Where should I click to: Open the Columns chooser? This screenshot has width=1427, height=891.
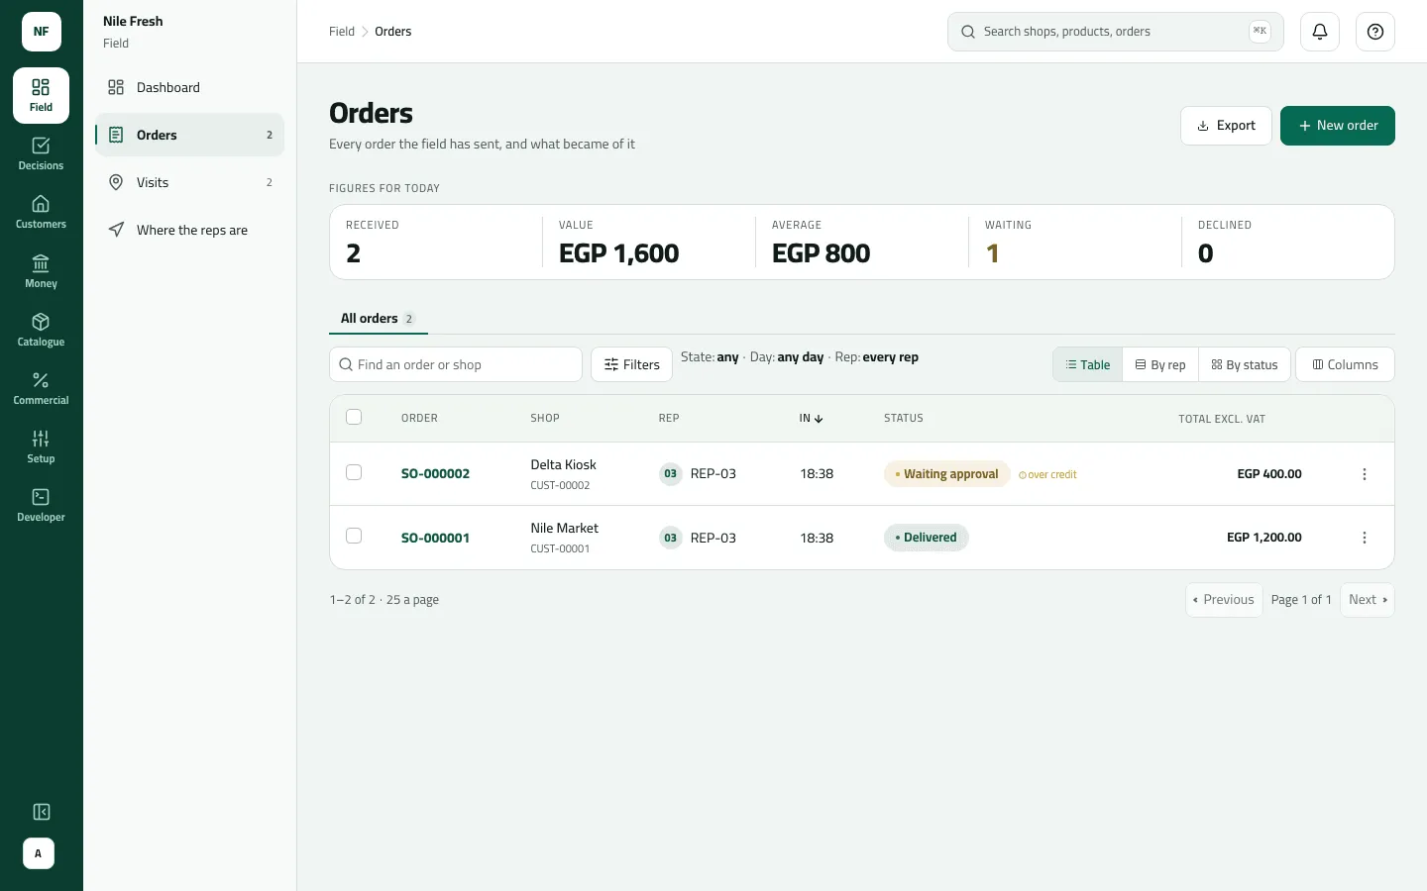point(1345,364)
